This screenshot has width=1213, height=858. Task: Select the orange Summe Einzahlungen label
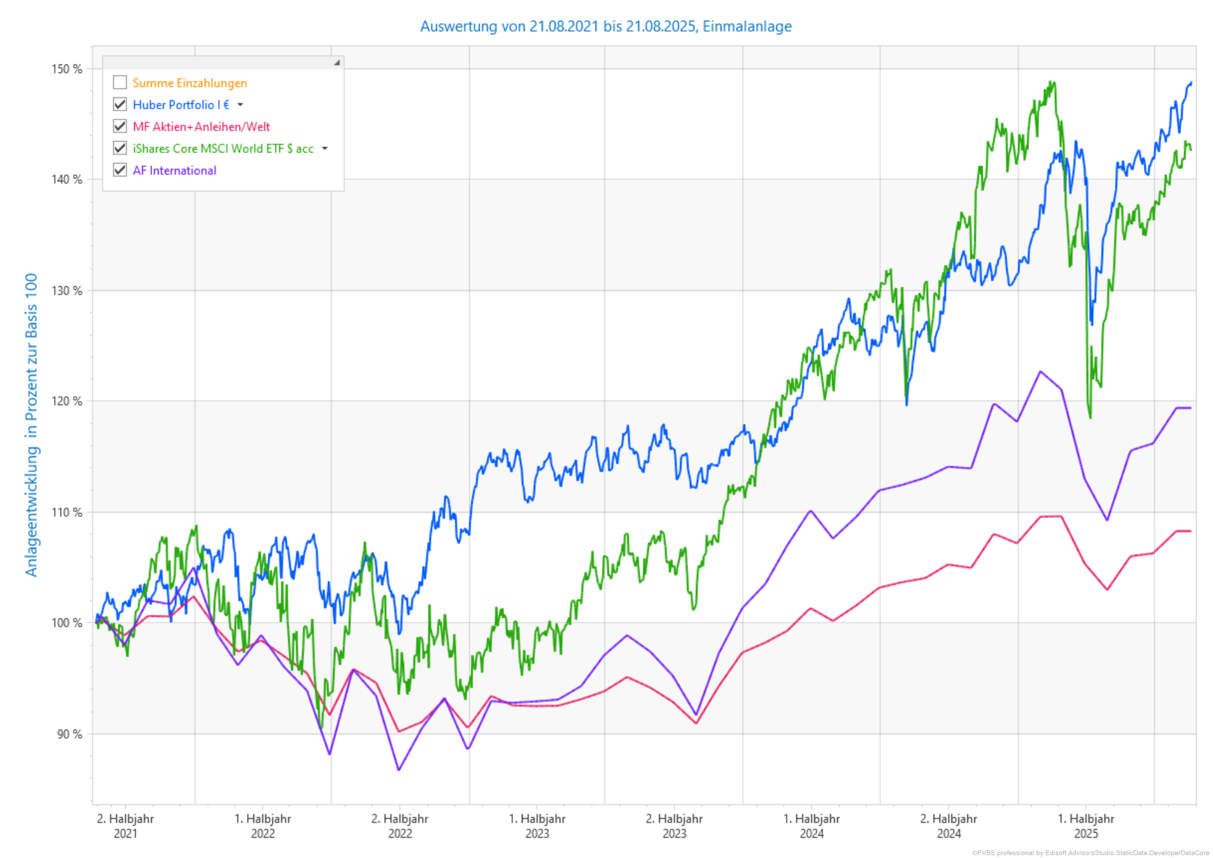coord(190,83)
